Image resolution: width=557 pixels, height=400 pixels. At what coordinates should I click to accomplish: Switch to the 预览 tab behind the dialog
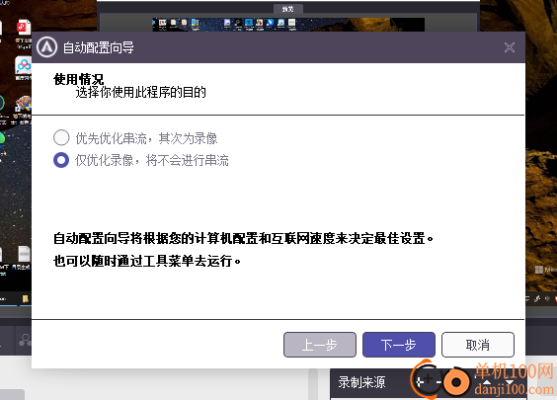pos(288,9)
